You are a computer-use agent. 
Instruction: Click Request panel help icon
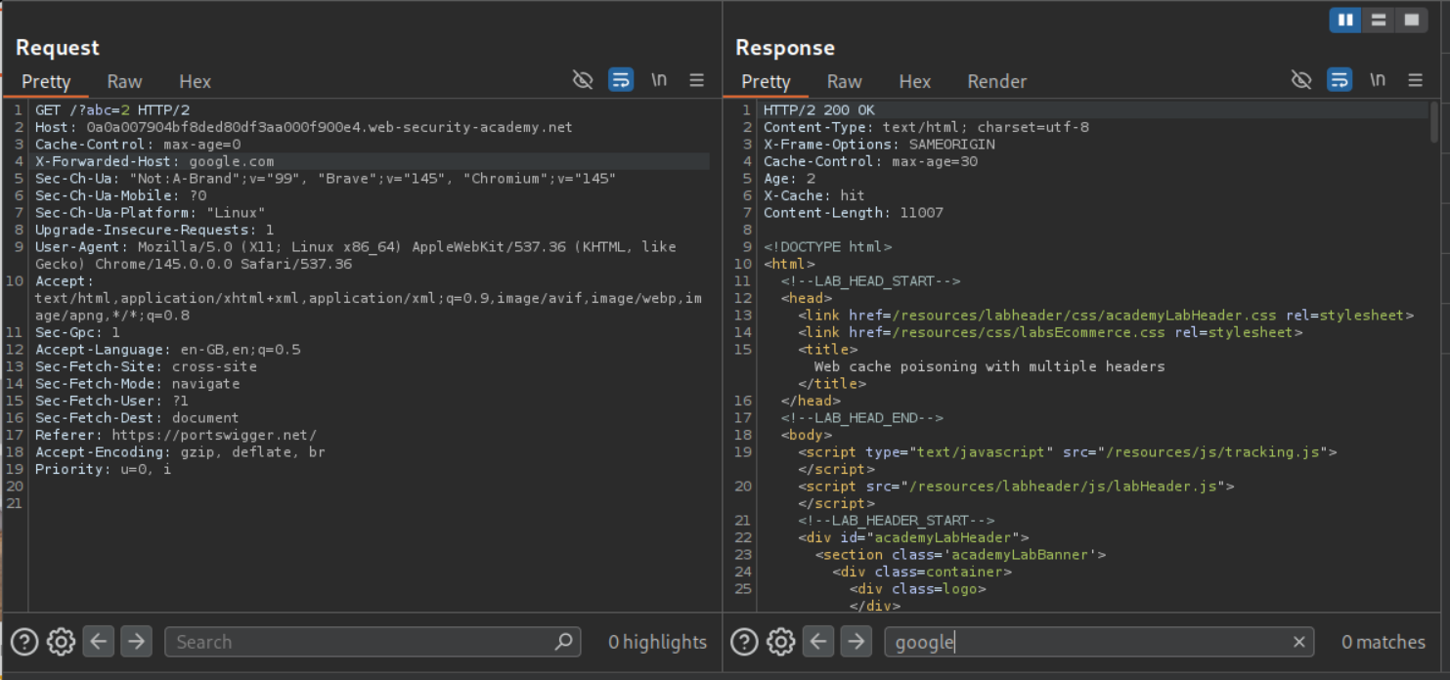tap(24, 642)
